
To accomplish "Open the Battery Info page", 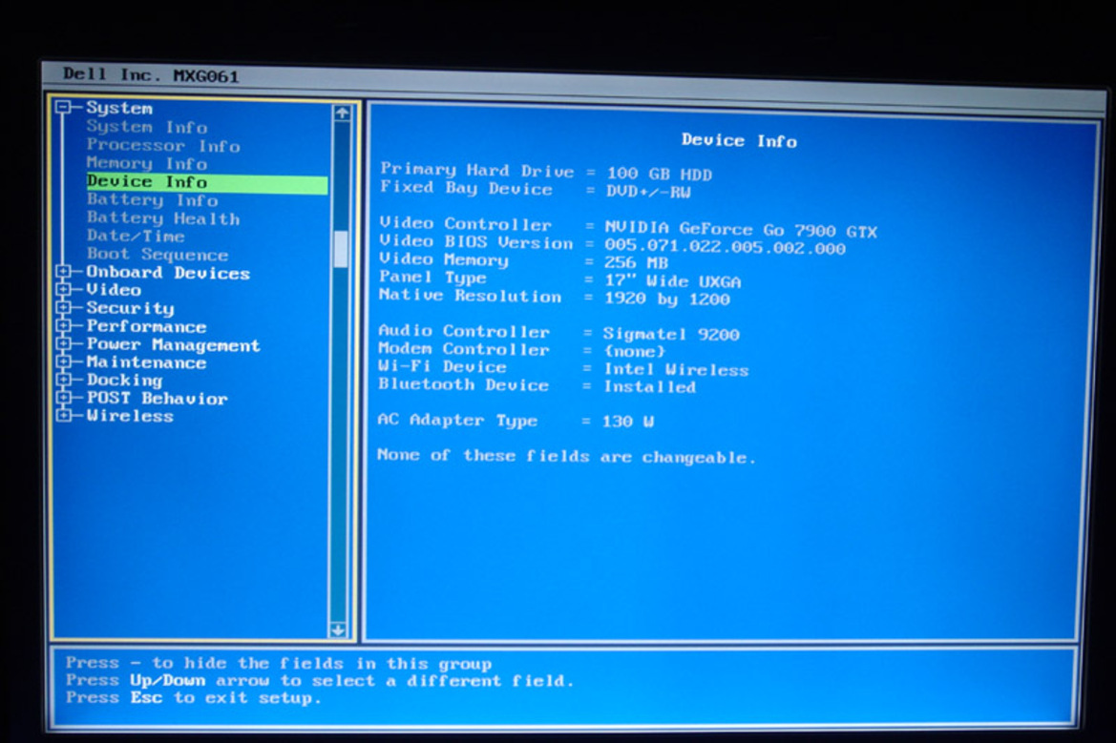I will pos(152,199).
